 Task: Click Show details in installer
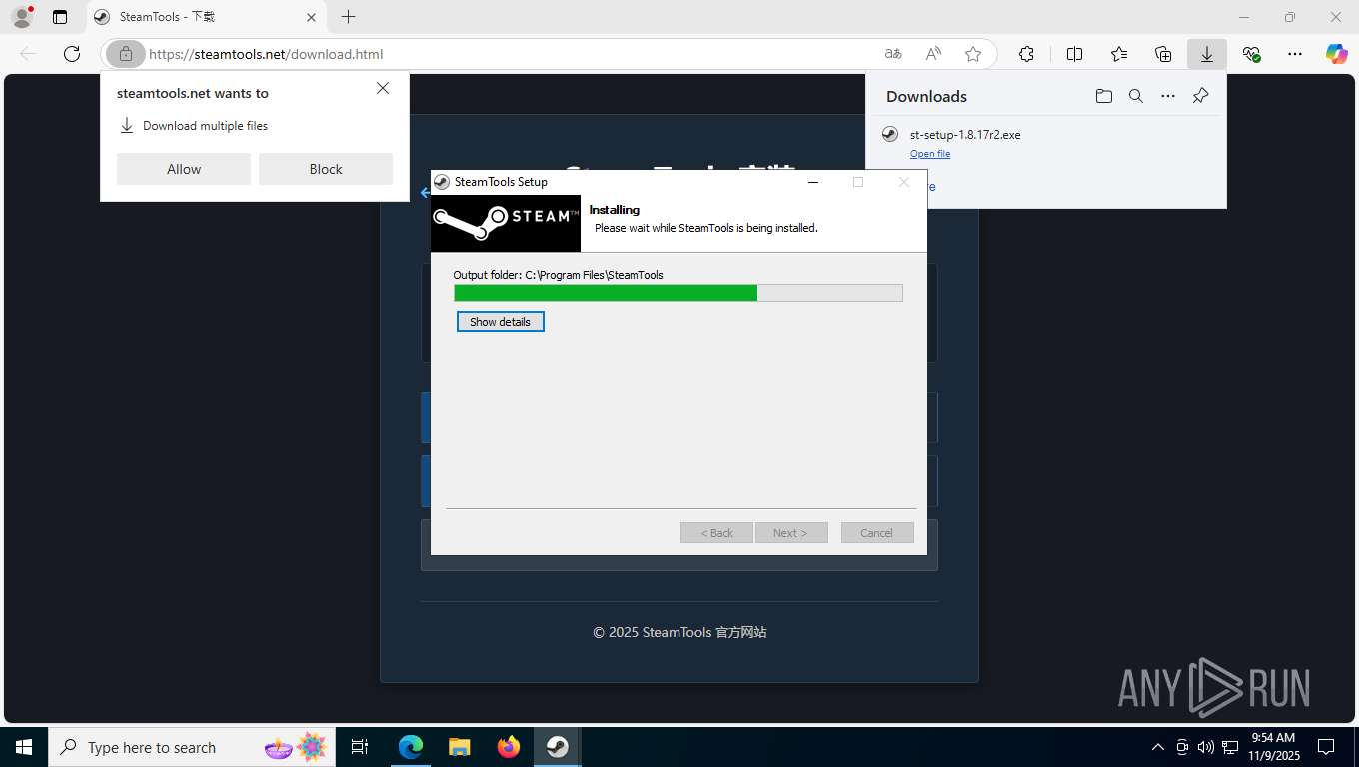tap(501, 322)
